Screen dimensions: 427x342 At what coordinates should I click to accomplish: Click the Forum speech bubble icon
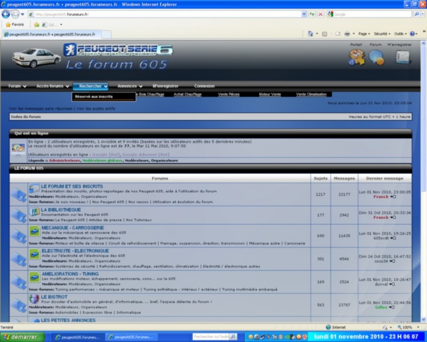[376, 58]
